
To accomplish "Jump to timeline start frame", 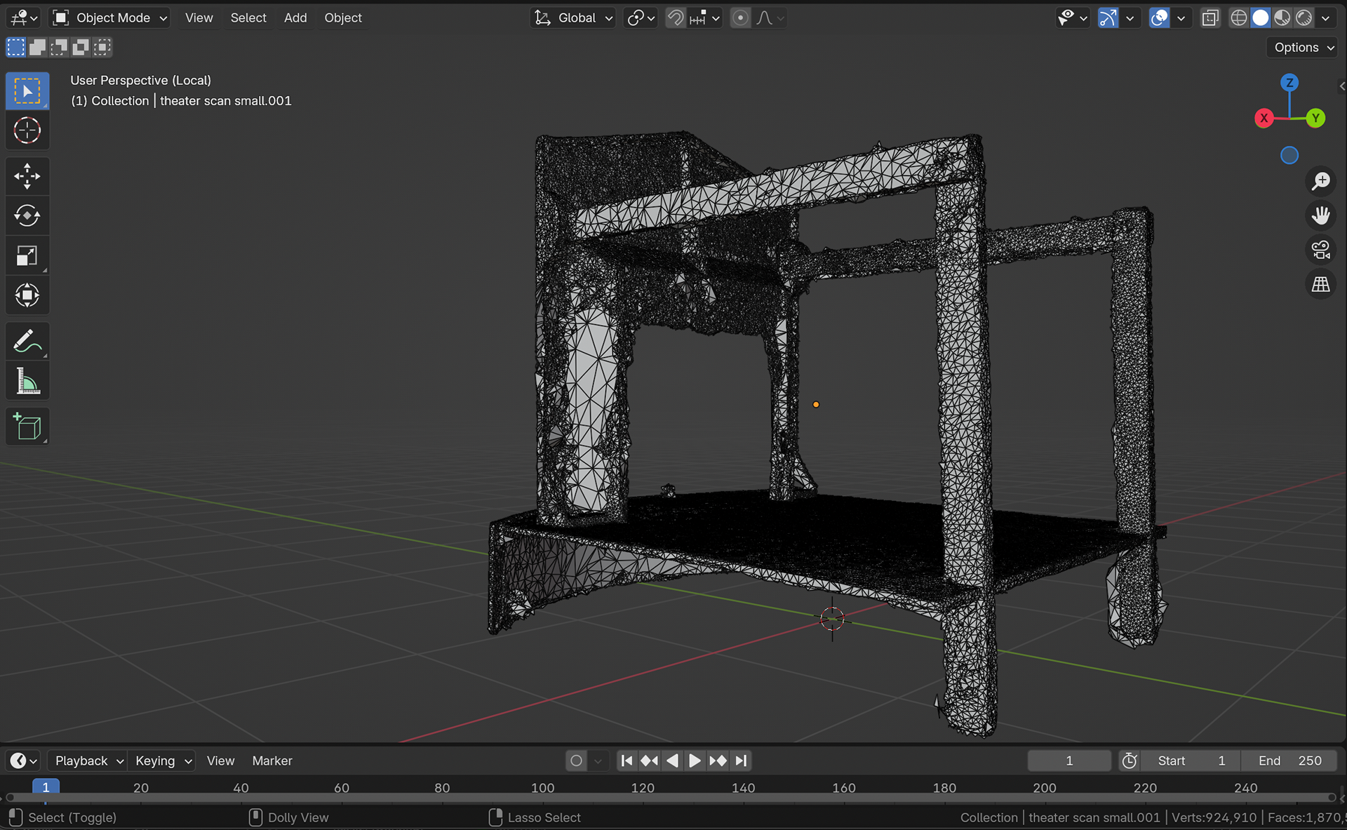I will click(626, 761).
